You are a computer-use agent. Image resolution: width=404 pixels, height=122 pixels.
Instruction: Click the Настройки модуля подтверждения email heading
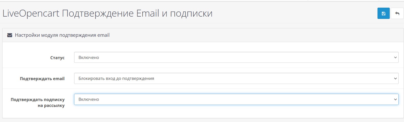62,35
